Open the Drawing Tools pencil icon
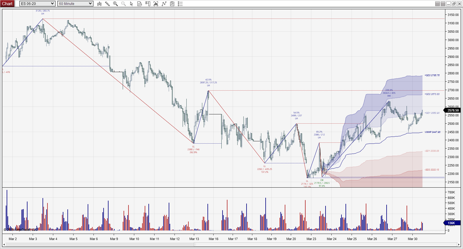The image size is (463, 249). click(107, 4)
